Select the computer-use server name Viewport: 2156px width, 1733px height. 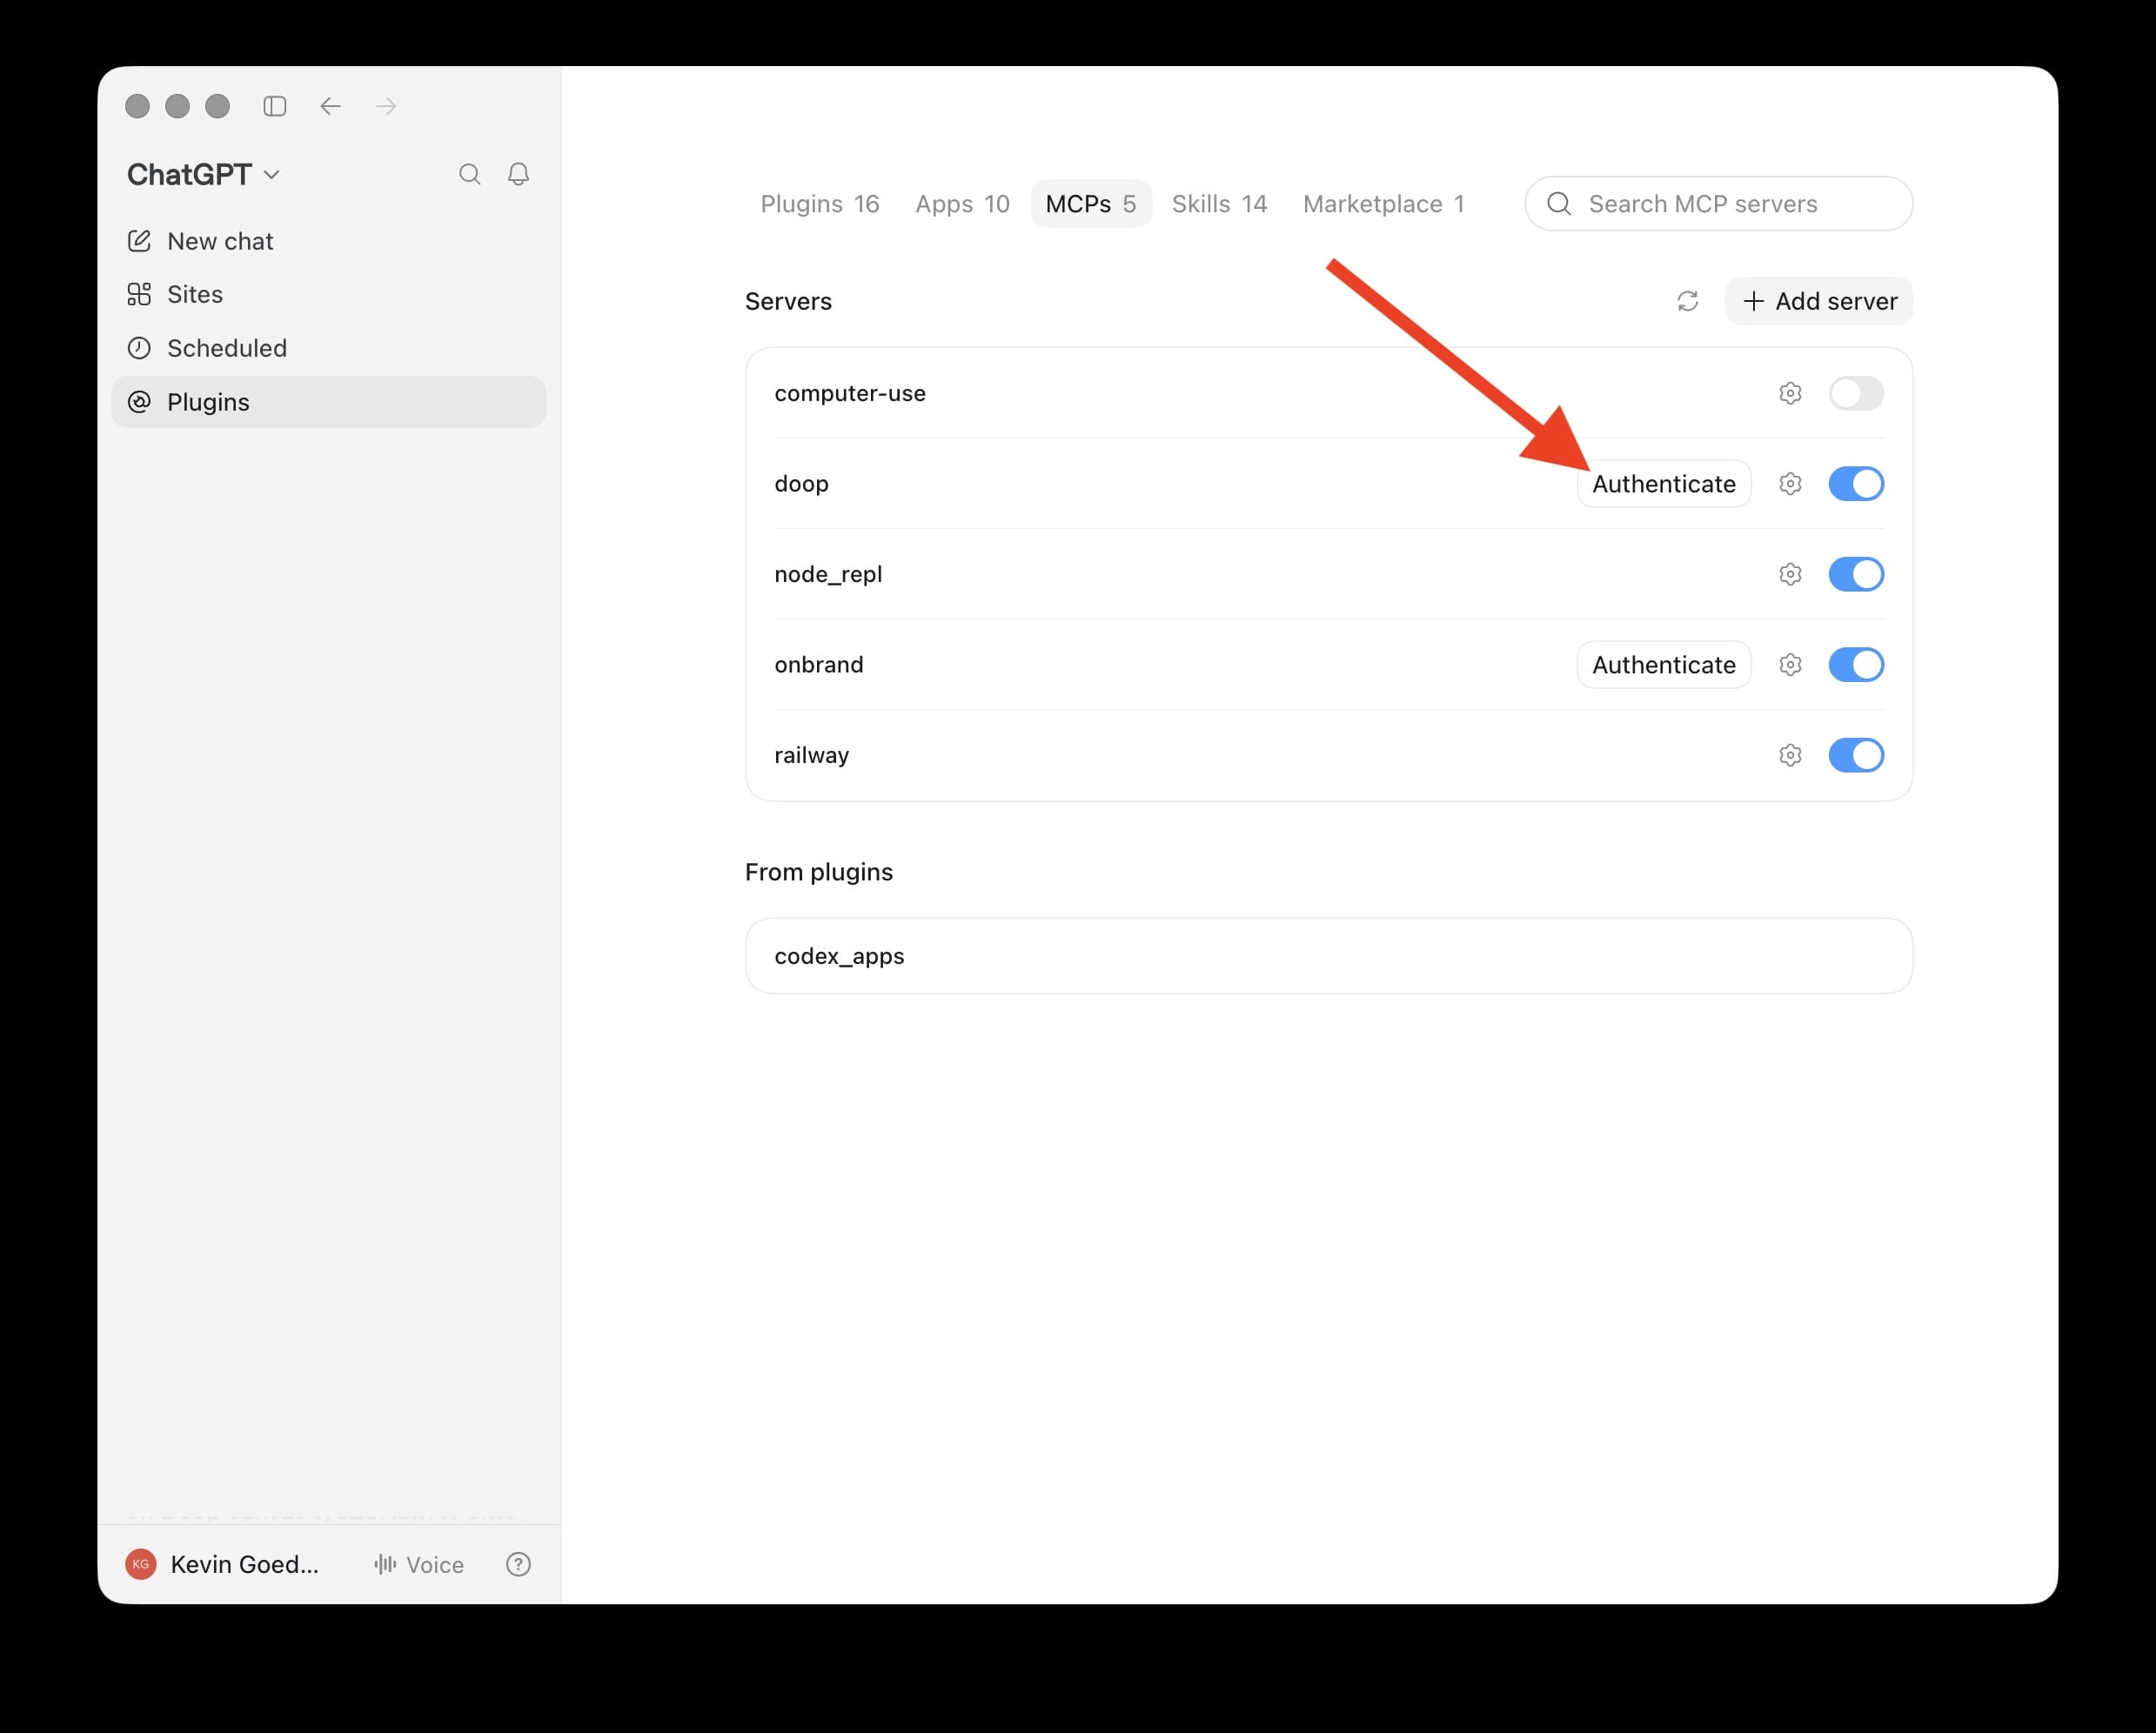pyautogui.click(x=850, y=393)
